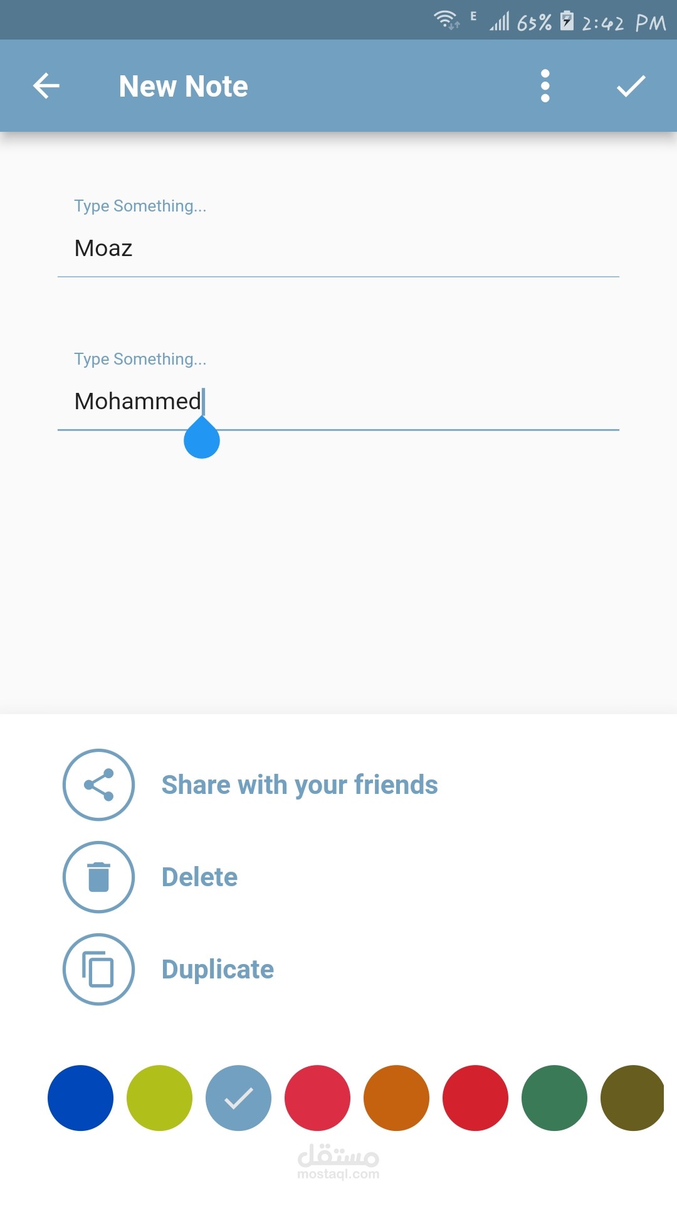677x1205 pixels.
Task: Open the three-dot overflow menu
Action: (545, 85)
